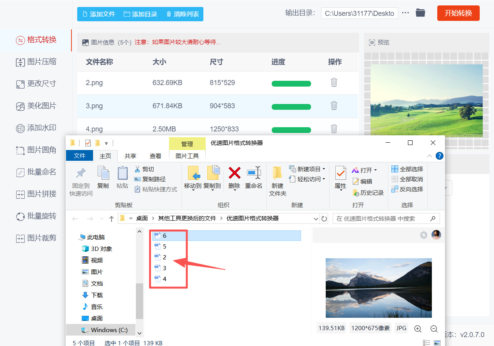
Task: Click the progress bar of 4.png
Action: click(291, 130)
